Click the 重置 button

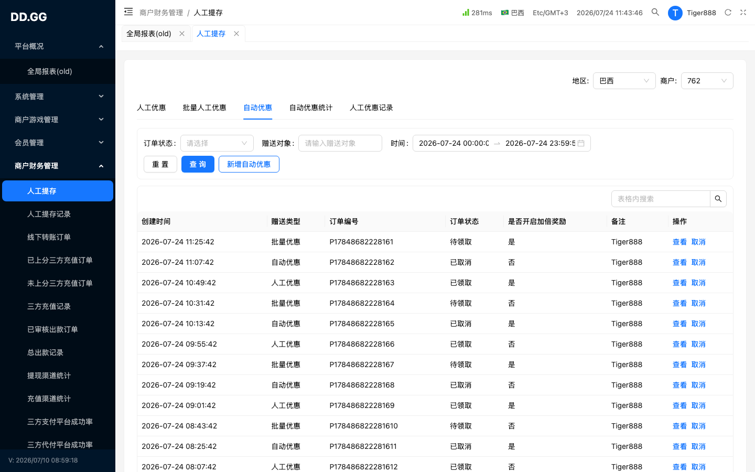pos(160,164)
